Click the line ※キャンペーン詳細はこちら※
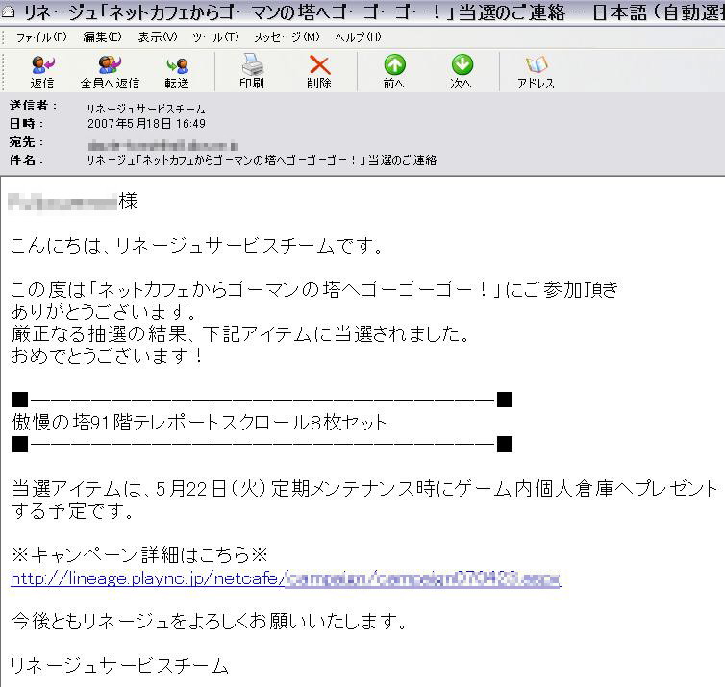725x687 pixels. coord(139,554)
